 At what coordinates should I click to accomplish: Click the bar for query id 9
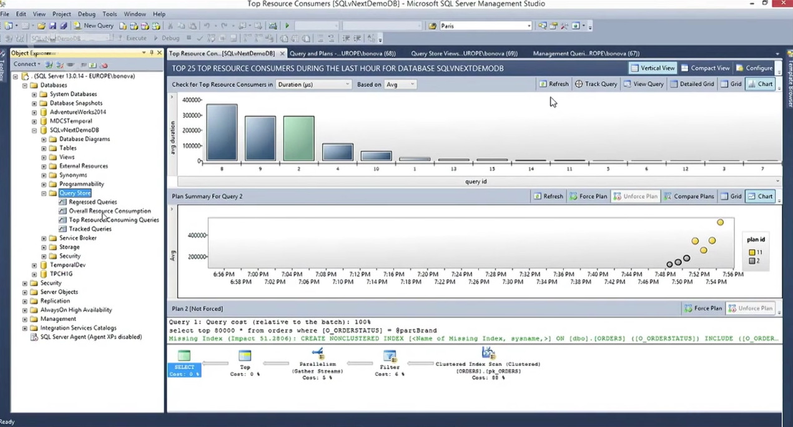(260, 139)
